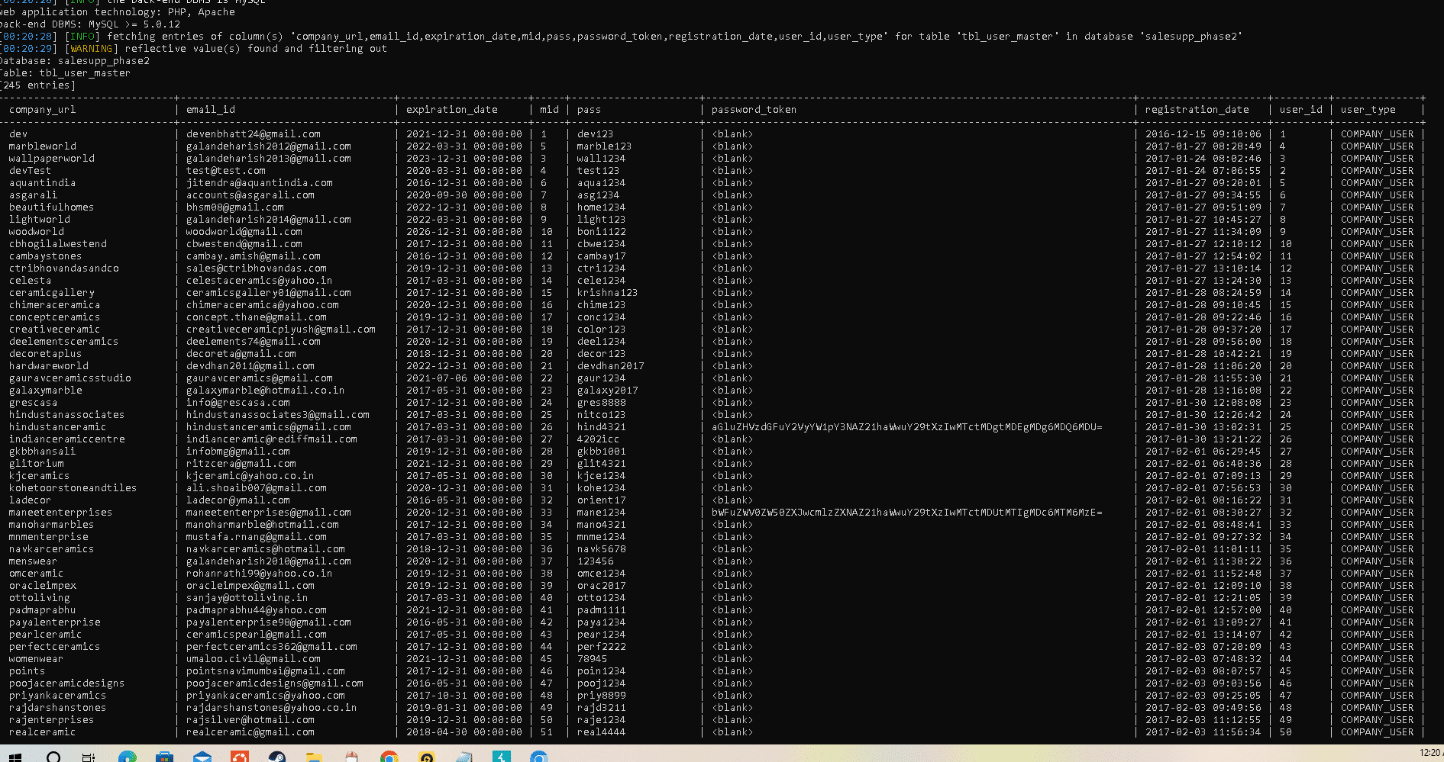Open Task View from the taskbar
This screenshot has width=1444, height=762.
[x=88, y=756]
